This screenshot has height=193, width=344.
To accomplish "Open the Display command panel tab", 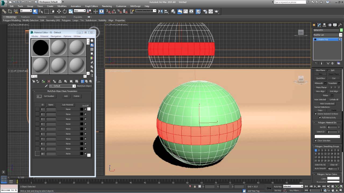I will coord(335,25).
